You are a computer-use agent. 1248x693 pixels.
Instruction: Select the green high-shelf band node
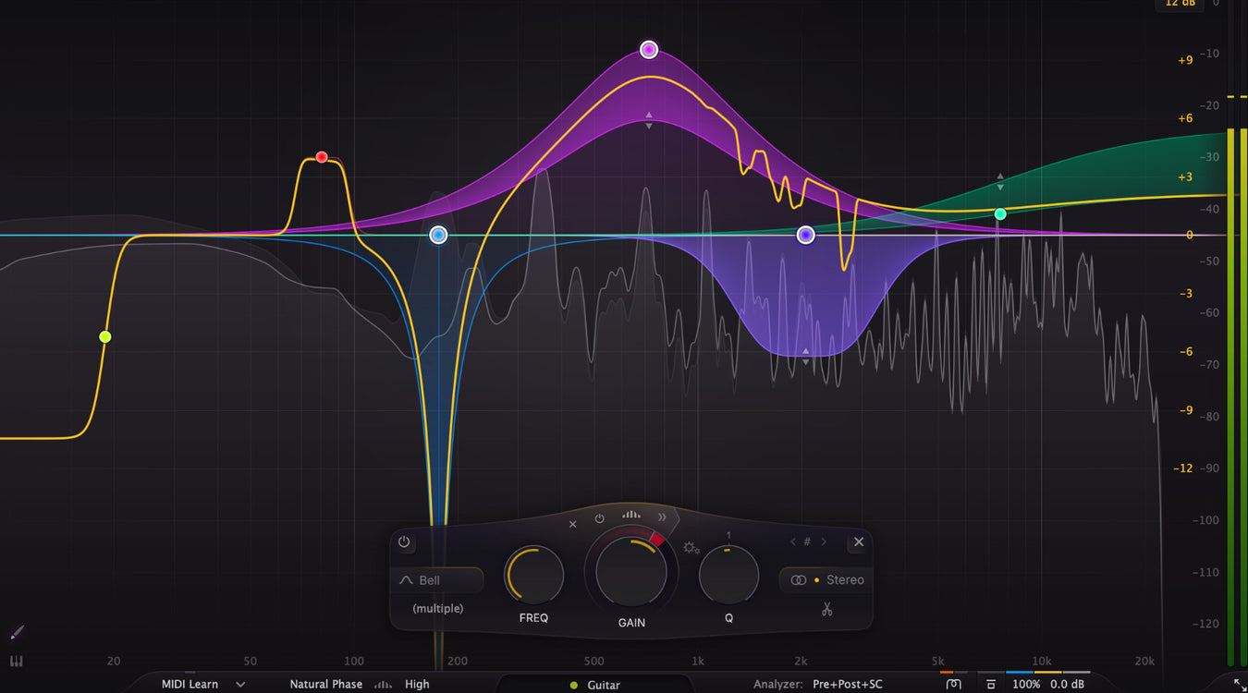tap(1000, 214)
